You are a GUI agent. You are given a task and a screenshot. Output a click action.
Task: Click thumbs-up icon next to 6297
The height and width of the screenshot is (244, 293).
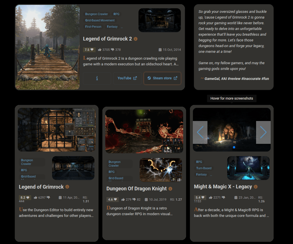click(35, 197)
